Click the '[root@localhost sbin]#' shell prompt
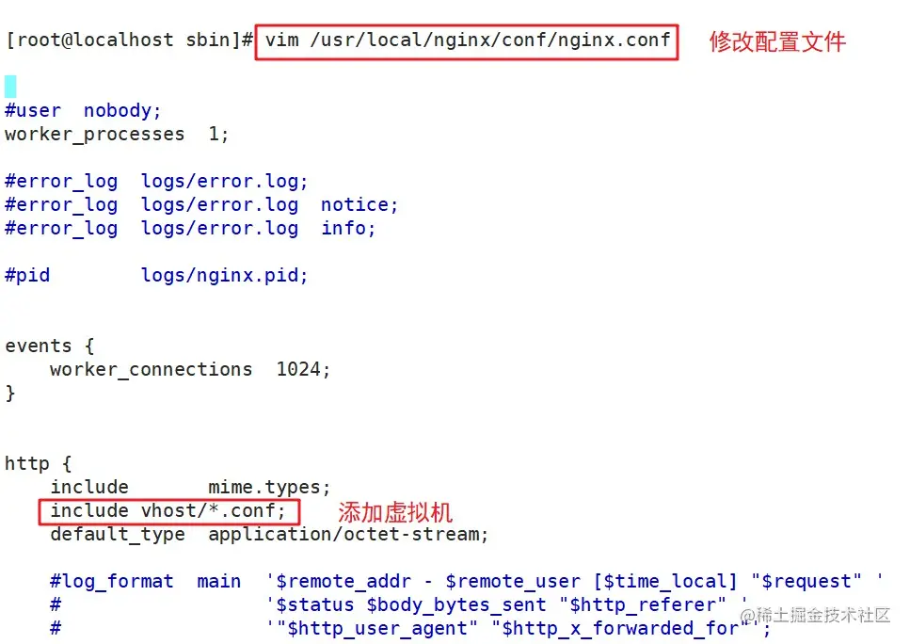Screen dimensions: 910x644 [129, 40]
